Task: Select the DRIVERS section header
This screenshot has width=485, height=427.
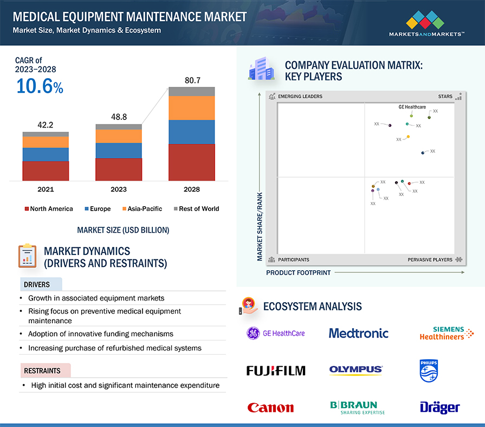Action: pos(37,284)
